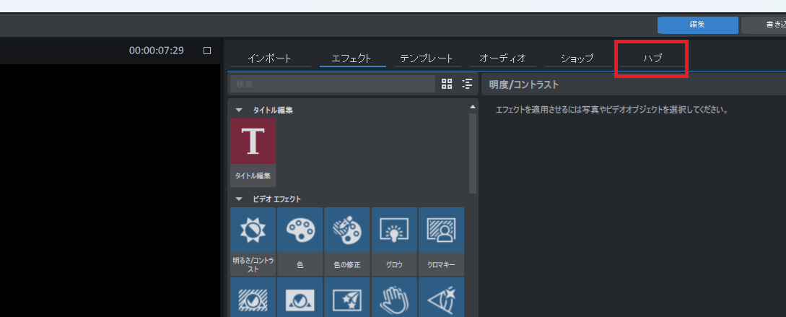This screenshot has height=317, width=786.
Task: Switch to large icon grid view
Action: tap(447, 84)
